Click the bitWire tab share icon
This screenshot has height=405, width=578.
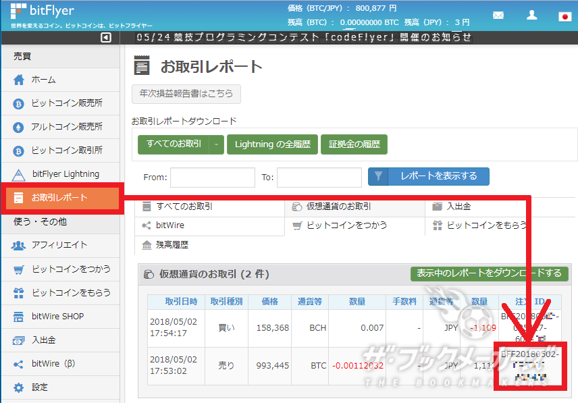(147, 225)
